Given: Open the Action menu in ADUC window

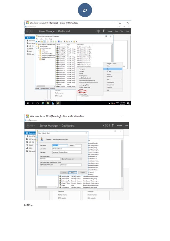Looking at the screenshot, I should tap(41, 39).
